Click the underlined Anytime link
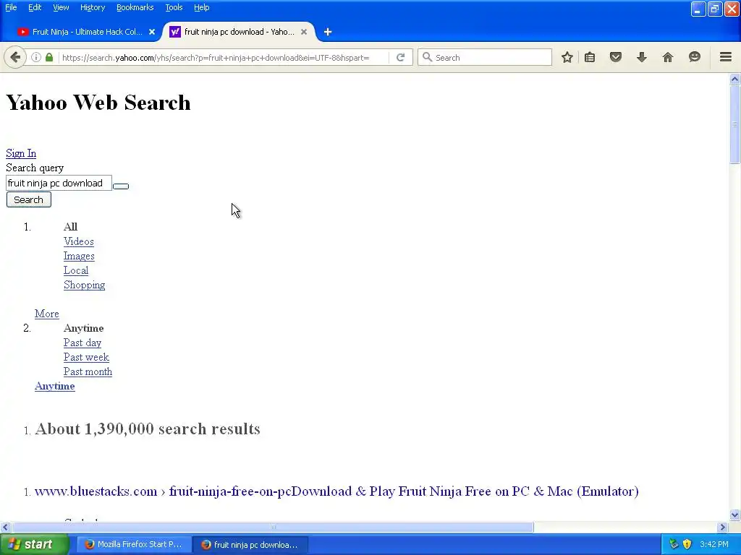 pos(54,386)
